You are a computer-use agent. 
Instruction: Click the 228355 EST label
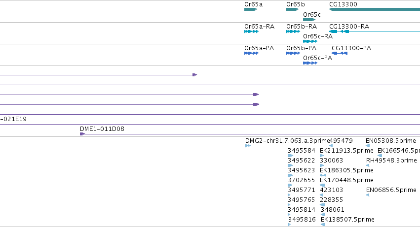point(331,200)
